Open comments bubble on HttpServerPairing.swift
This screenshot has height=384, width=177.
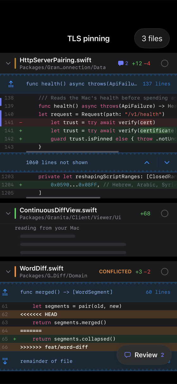(123, 63)
